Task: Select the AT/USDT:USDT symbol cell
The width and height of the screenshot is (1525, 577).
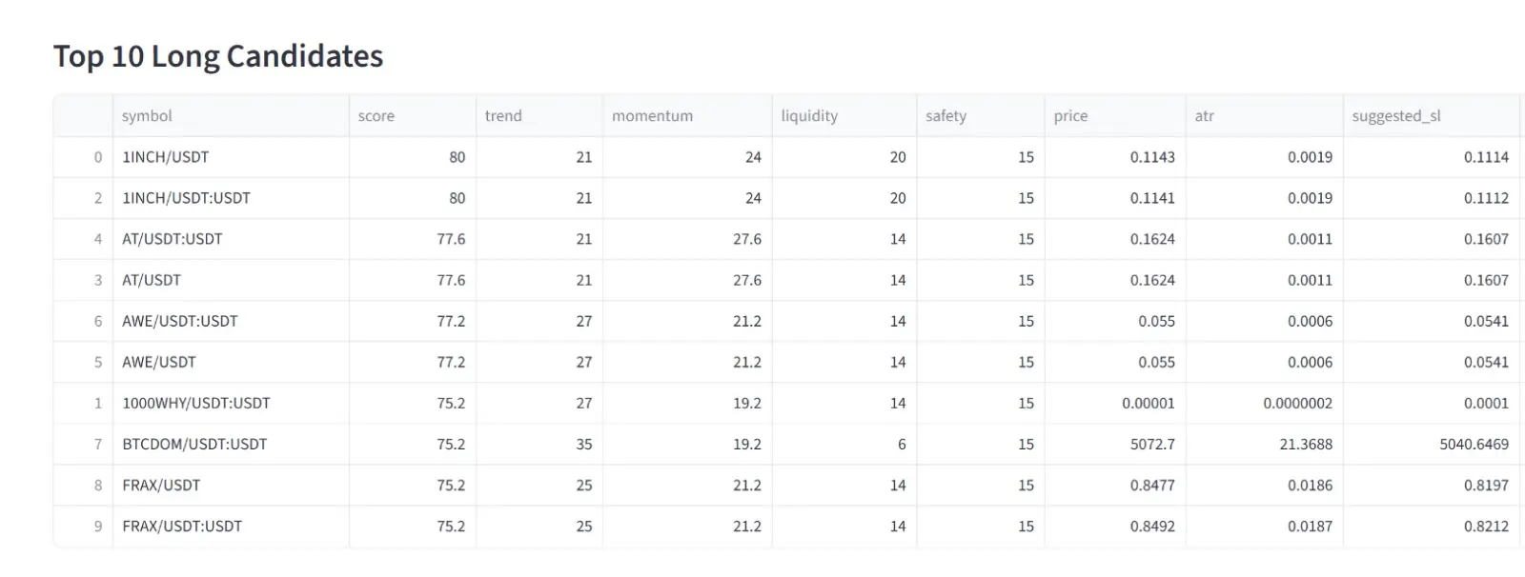Action: (x=231, y=239)
